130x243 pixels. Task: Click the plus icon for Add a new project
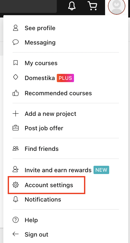[15, 114]
